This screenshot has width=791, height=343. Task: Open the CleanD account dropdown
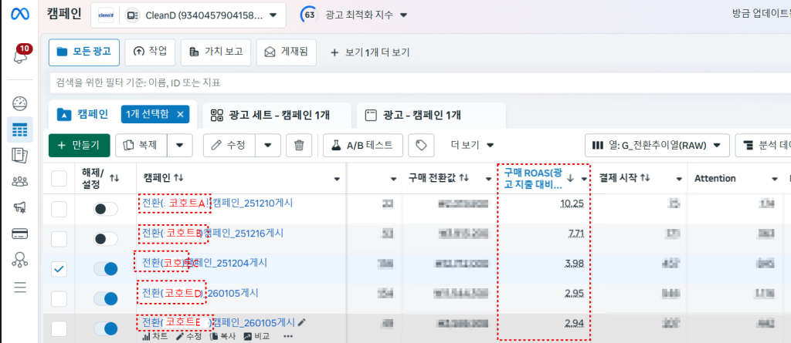tap(188, 15)
